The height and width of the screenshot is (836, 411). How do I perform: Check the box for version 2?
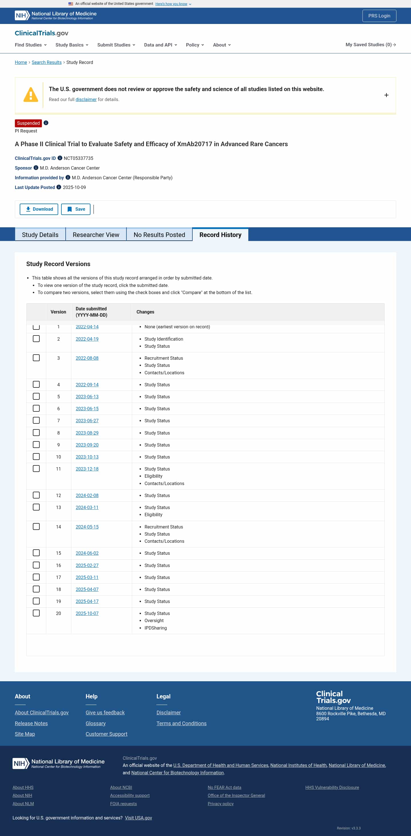pos(36,339)
